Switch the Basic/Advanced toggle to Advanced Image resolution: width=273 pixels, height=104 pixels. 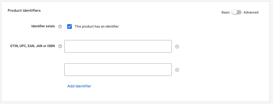pyautogui.click(x=236, y=12)
